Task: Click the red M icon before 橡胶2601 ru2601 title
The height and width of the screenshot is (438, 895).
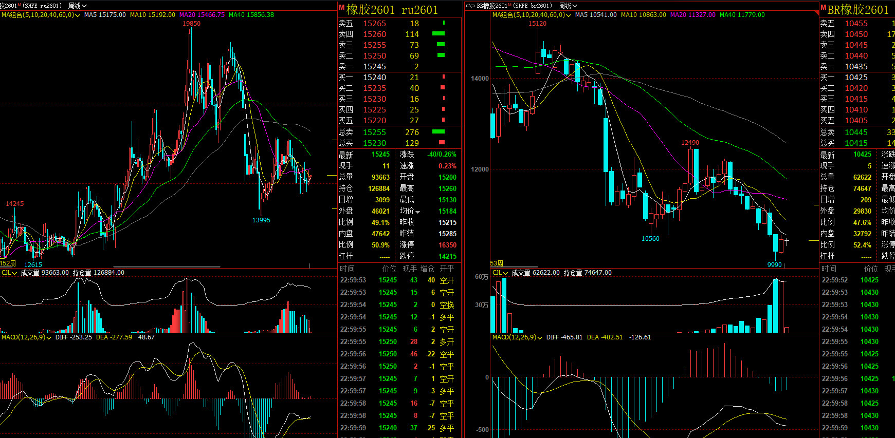Action: click(x=341, y=8)
